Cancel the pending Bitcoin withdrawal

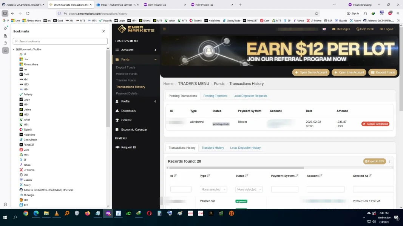[375, 124]
